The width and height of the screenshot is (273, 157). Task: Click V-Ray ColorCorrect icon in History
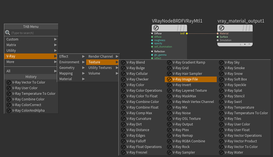[9, 105]
